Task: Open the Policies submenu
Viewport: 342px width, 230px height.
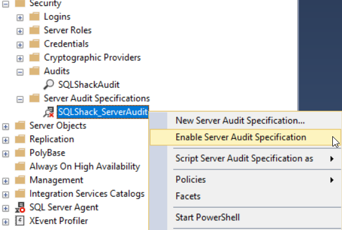Action: pyautogui.click(x=245, y=180)
